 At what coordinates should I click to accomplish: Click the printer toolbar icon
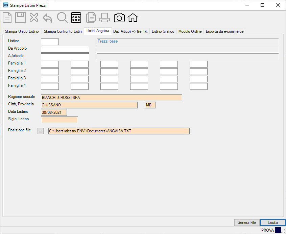[x=104, y=18]
